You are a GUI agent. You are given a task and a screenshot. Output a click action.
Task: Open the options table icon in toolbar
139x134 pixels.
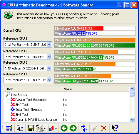[x=9, y=128]
